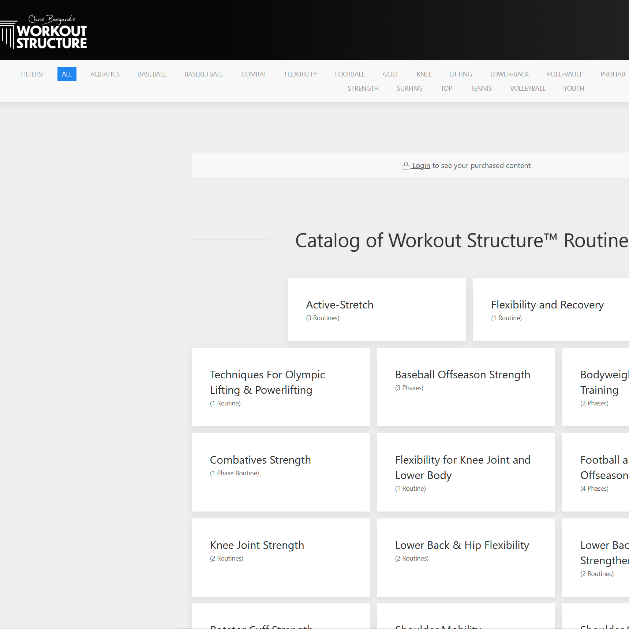Open Techniques For Olympic Lifting & Powerlifting
Viewport: 629px width, 629px height.
(281, 387)
